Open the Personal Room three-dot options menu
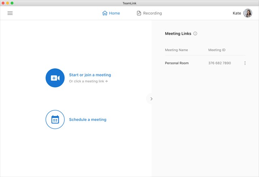This screenshot has height=177, width=259. 245,63
